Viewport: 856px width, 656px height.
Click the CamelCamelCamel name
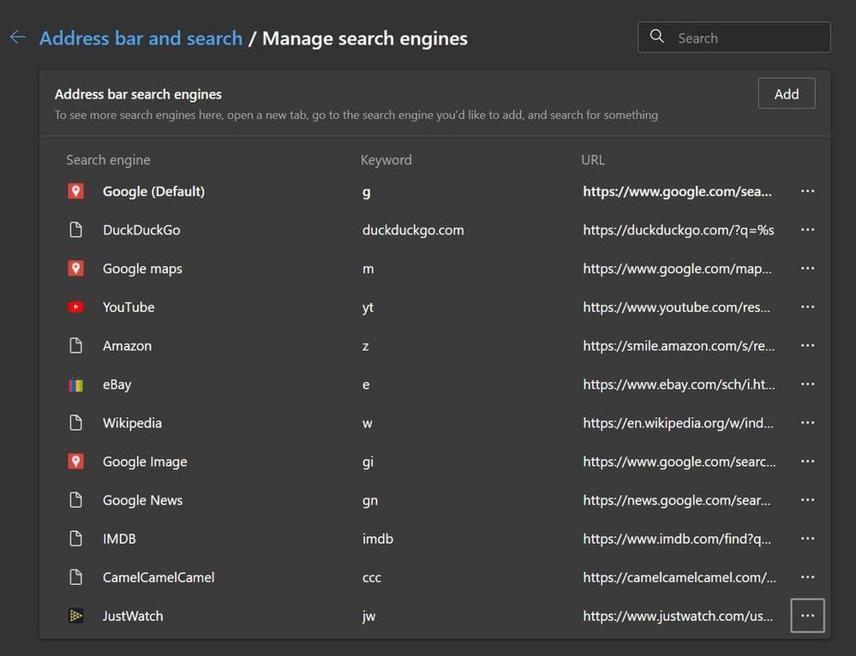click(x=159, y=577)
